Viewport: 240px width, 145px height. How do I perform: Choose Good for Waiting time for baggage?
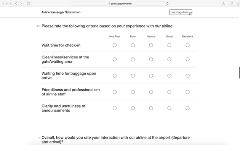(x=169, y=76)
